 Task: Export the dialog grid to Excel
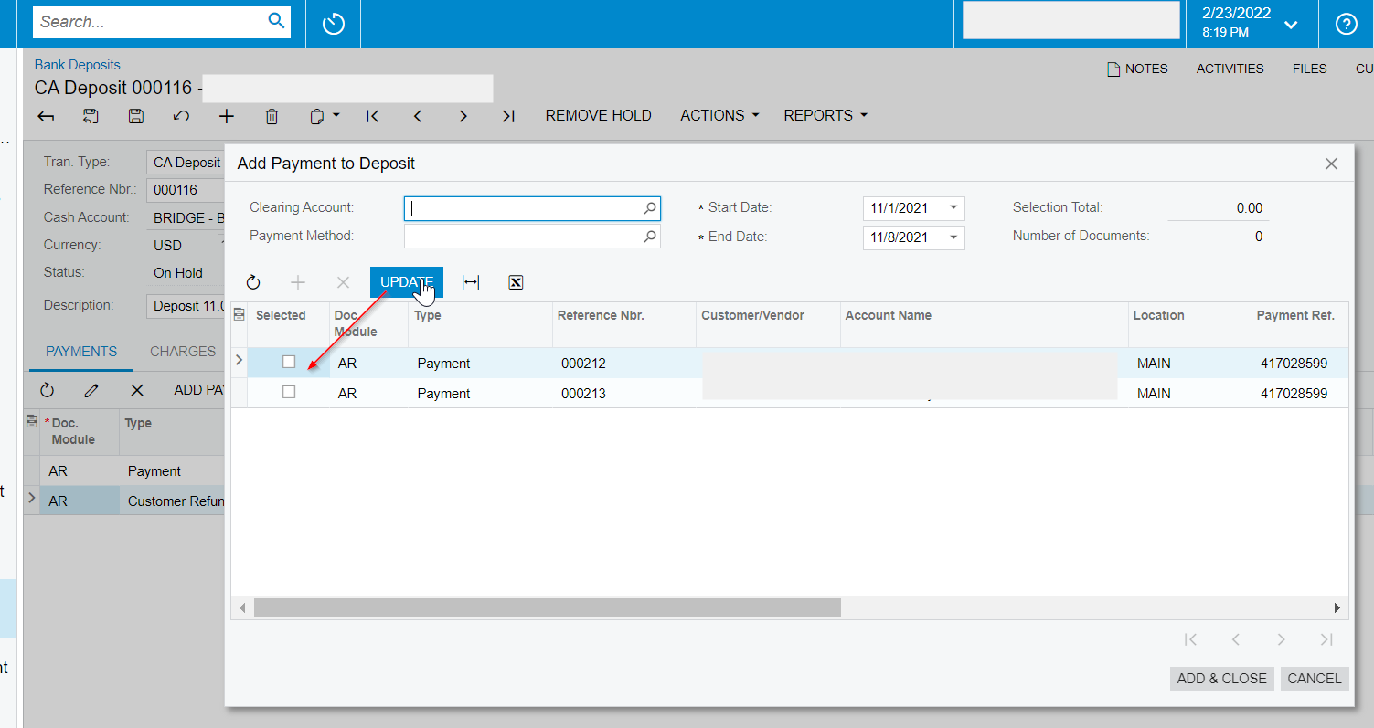click(x=516, y=283)
